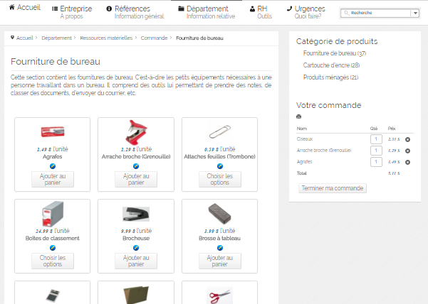Click the 24.99 $ price of Boîtes
This screenshot has height=304, width=428.
click(44, 231)
